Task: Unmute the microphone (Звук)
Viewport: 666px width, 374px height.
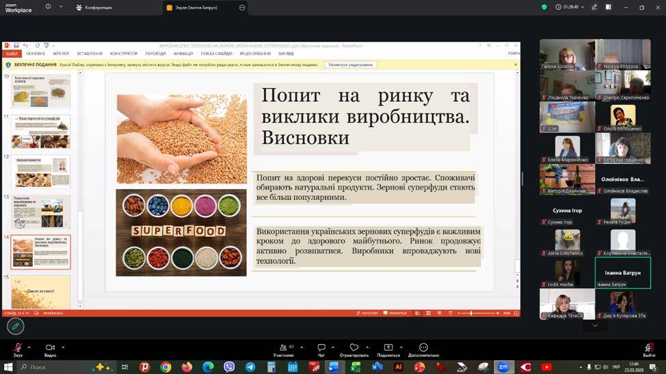Action: point(18,348)
